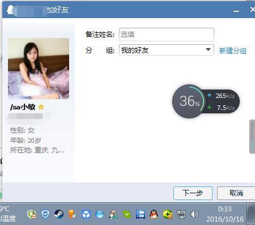Click the contact's profile photo thumbnail
The image size is (255, 225).
(x=39, y=69)
